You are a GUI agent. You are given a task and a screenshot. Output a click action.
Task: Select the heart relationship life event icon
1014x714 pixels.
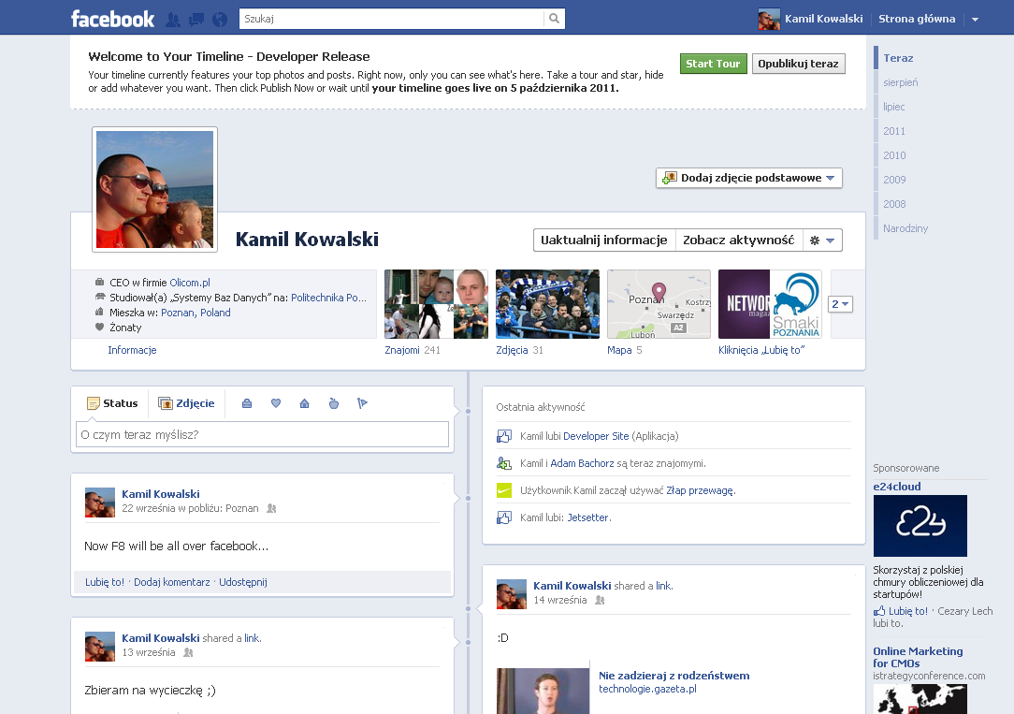coord(276,403)
